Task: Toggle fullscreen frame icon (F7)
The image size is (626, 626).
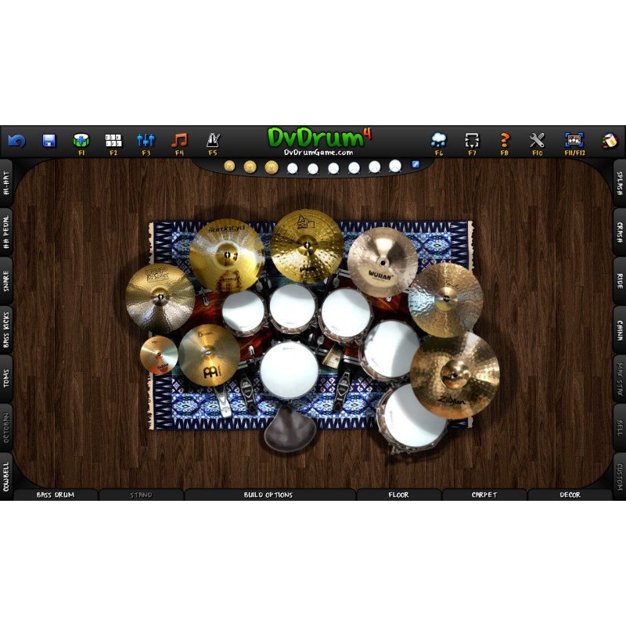Action: pos(472,141)
